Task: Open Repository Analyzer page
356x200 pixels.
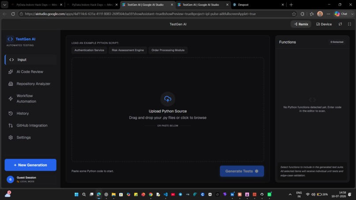Action: coord(30,84)
